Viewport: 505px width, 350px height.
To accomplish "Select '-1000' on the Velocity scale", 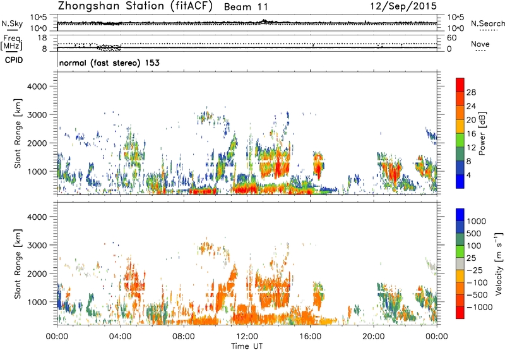I will pos(480,307).
